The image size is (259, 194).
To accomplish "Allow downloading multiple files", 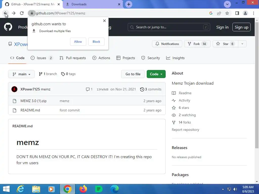I will pyautogui.click(x=78, y=42).
